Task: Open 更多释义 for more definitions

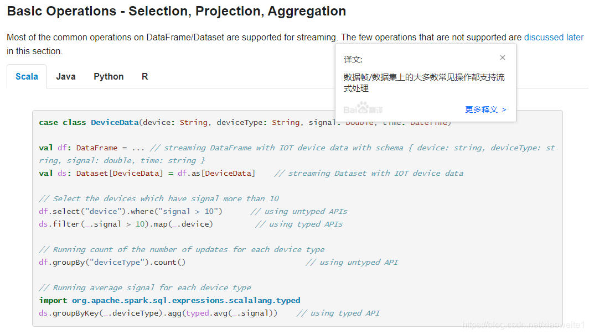Action: pos(485,109)
